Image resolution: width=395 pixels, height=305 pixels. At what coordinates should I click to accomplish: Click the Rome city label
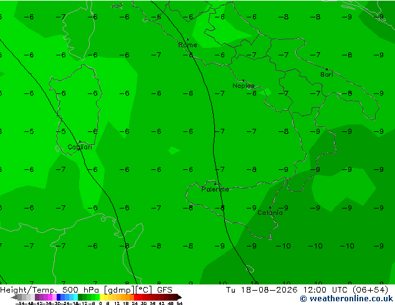point(188,45)
